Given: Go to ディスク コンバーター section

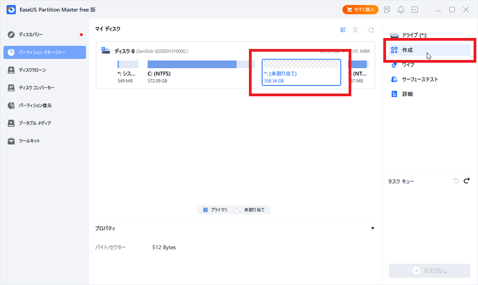Looking at the screenshot, I should click(x=36, y=87).
